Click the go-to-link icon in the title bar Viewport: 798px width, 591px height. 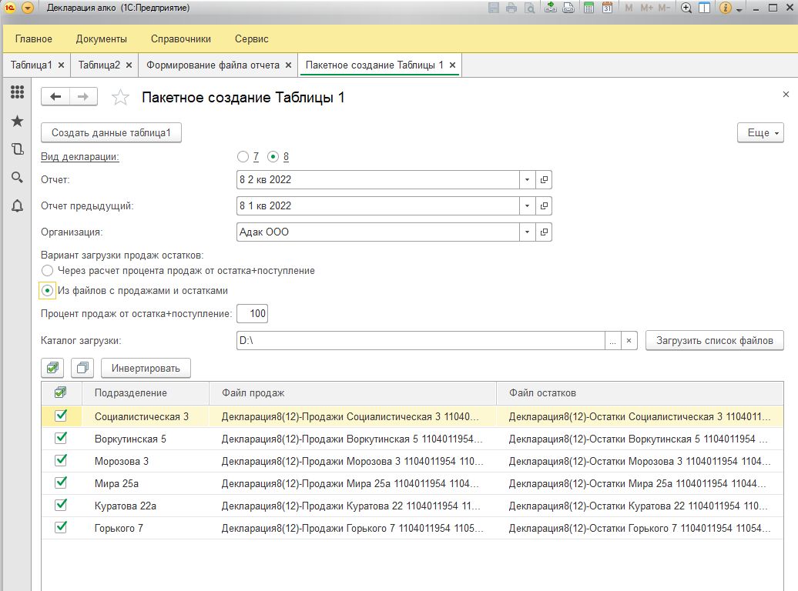point(568,8)
